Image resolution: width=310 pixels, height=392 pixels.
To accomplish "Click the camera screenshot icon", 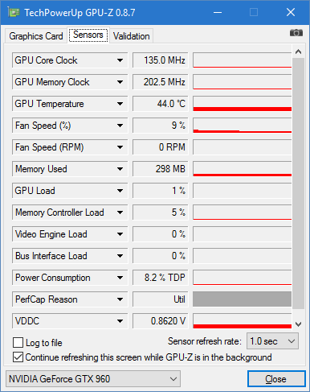I will pyautogui.click(x=296, y=33).
